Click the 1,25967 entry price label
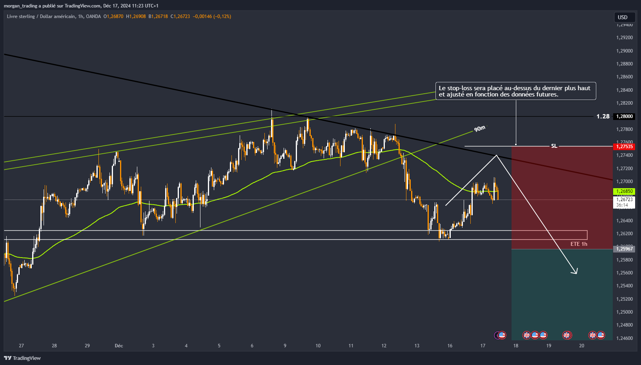 (x=625, y=249)
